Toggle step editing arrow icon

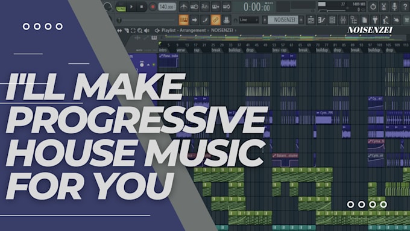(195, 20)
